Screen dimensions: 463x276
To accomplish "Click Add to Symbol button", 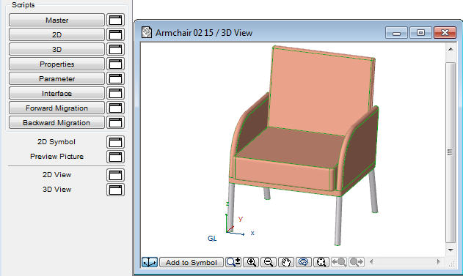I will [x=192, y=262].
